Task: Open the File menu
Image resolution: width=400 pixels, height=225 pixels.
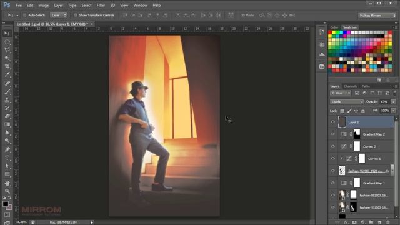Action: (x=19, y=5)
